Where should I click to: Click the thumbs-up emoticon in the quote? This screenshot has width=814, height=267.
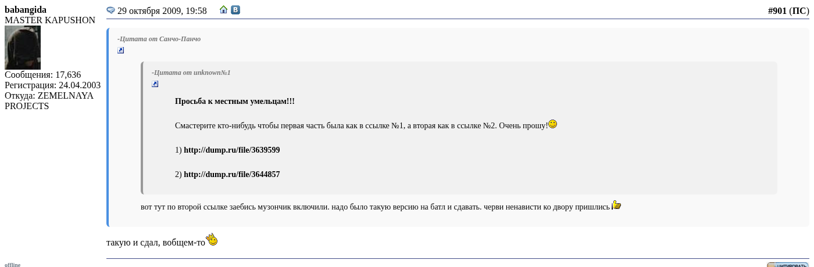click(x=616, y=205)
